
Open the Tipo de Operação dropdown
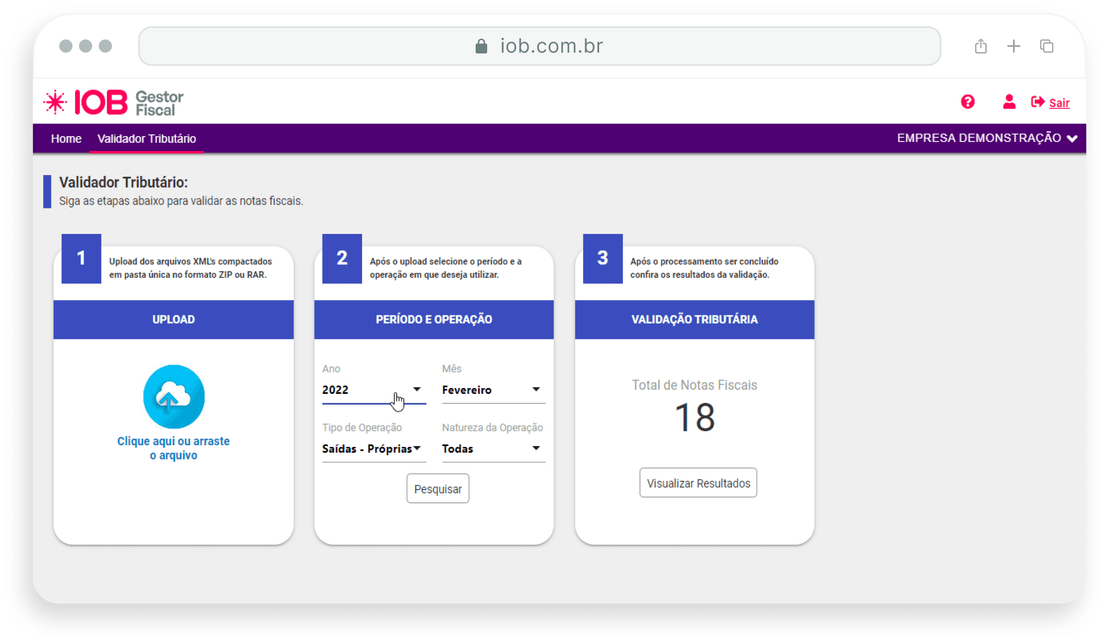[x=374, y=449]
